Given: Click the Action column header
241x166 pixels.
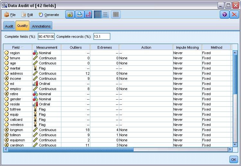Looking at the screenshot, I should (146, 47).
